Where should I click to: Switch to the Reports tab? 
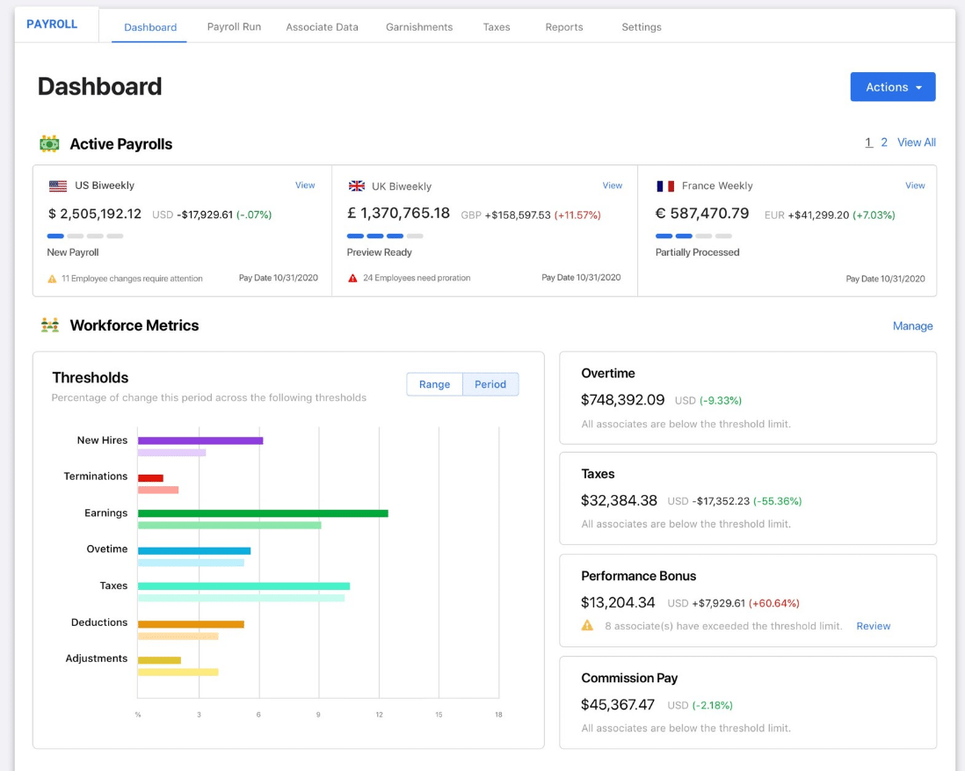point(563,27)
